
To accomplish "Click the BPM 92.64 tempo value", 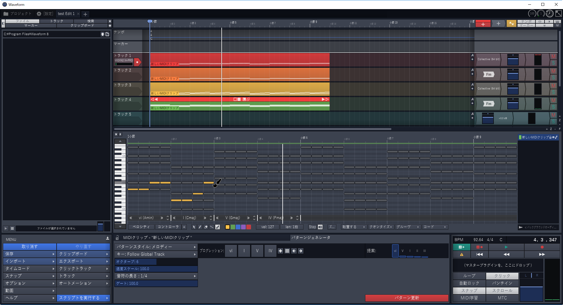I will [478, 240].
